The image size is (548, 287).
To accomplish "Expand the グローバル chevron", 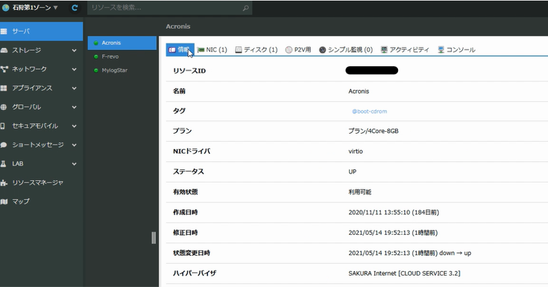I will (x=74, y=107).
